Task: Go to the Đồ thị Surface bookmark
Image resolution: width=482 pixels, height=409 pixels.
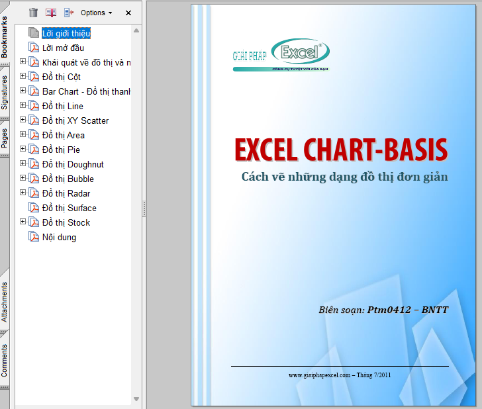Action: [x=69, y=208]
